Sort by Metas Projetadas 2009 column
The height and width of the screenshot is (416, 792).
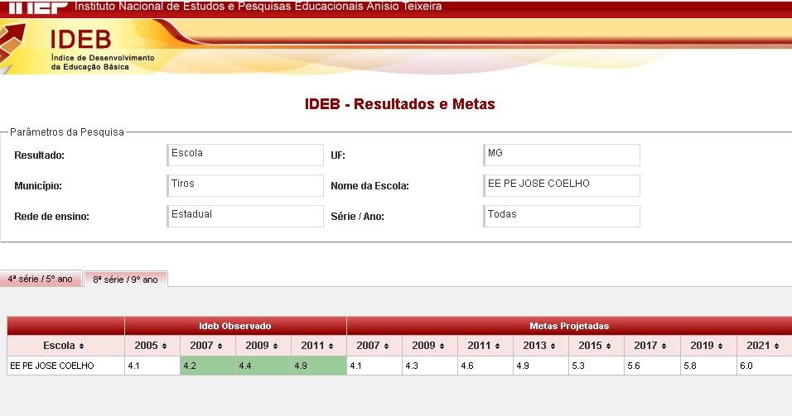pyautogui.click(x=430, y=346)
